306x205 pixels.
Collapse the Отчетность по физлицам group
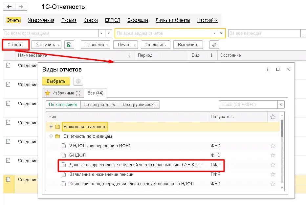point(51,136)
